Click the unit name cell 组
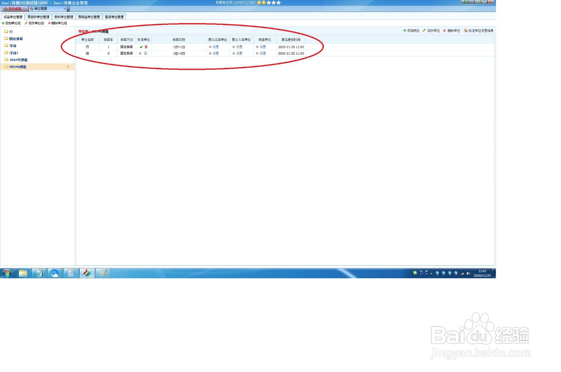Screen dimensions: 561x372 pos(88,54)
